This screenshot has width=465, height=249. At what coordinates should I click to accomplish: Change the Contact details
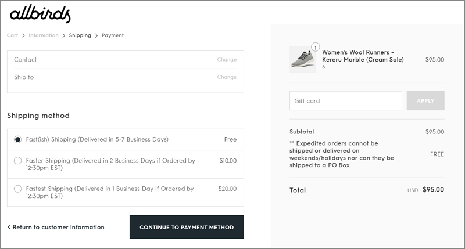pyautogui.click(x=227, y=60)
